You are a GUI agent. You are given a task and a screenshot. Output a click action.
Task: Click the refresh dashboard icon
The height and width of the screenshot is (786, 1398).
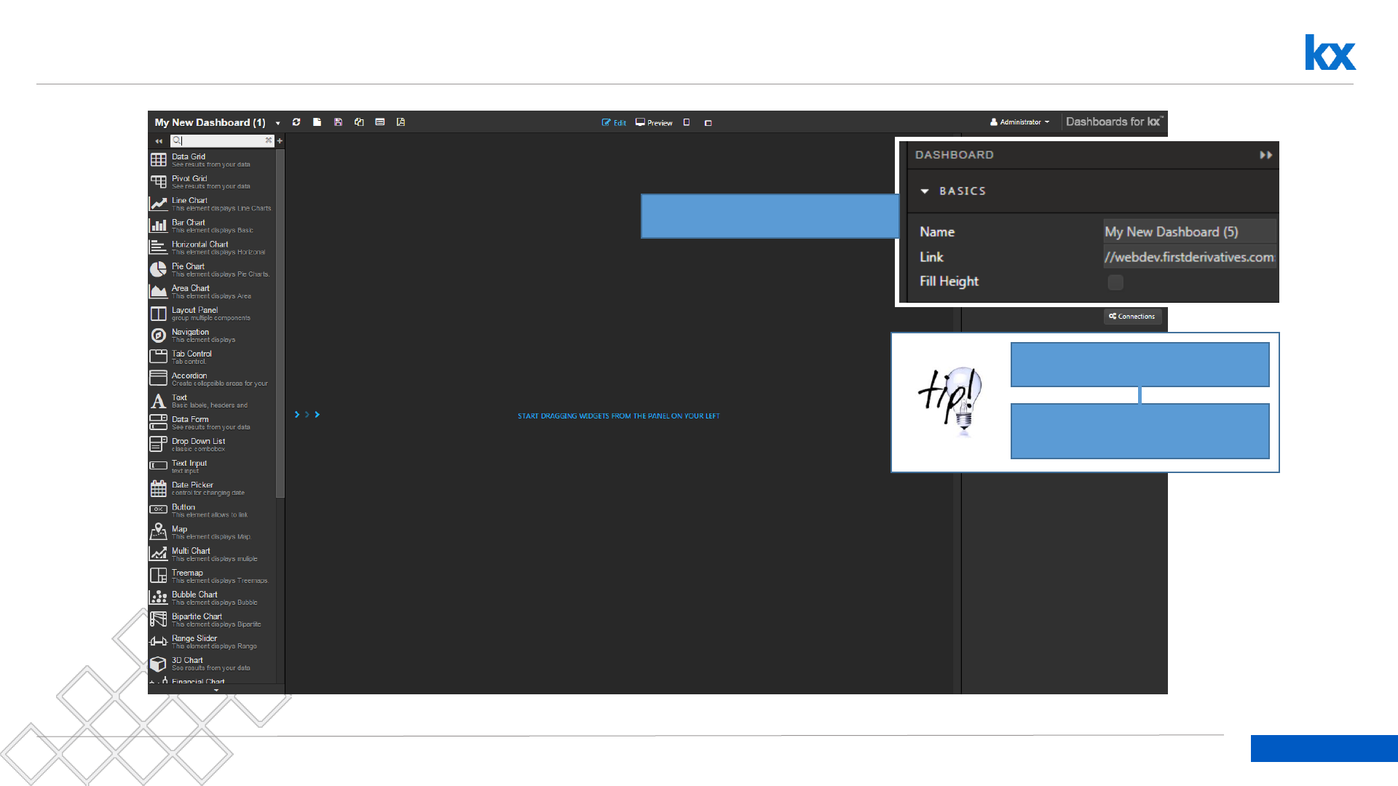pyautogui.click(x=296, y=122)
